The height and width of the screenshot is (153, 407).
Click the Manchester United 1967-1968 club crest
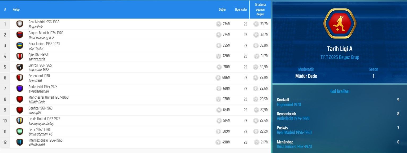click(20, 99)
